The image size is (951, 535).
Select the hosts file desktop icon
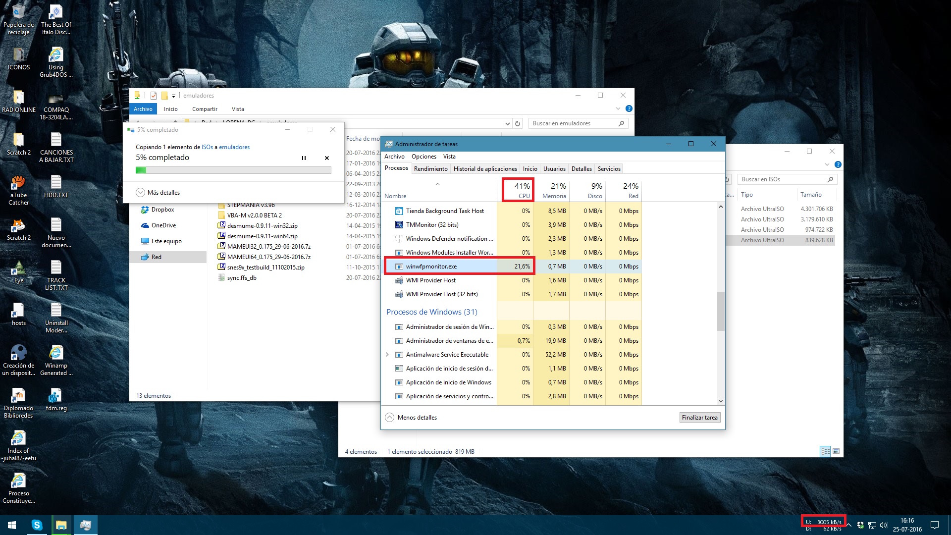[19, 315]
